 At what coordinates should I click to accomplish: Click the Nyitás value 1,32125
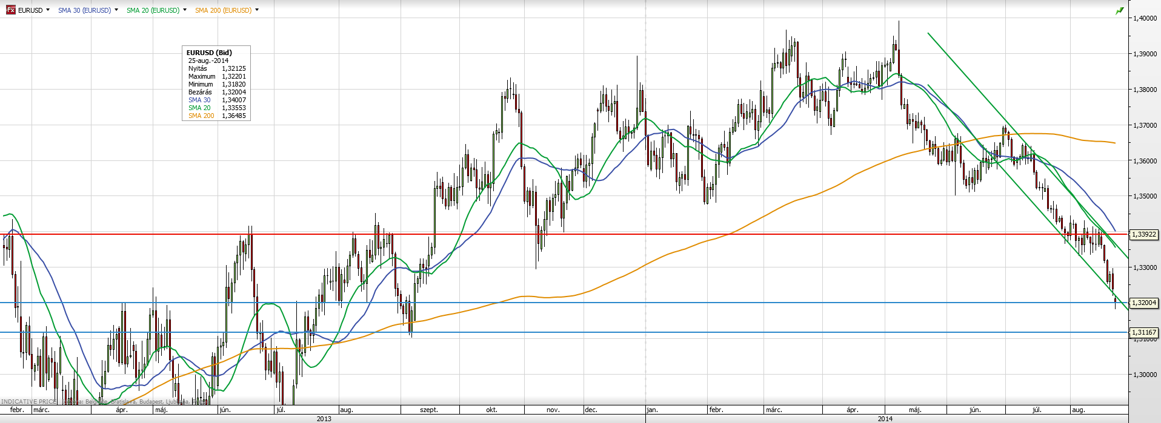coord(234,68)
